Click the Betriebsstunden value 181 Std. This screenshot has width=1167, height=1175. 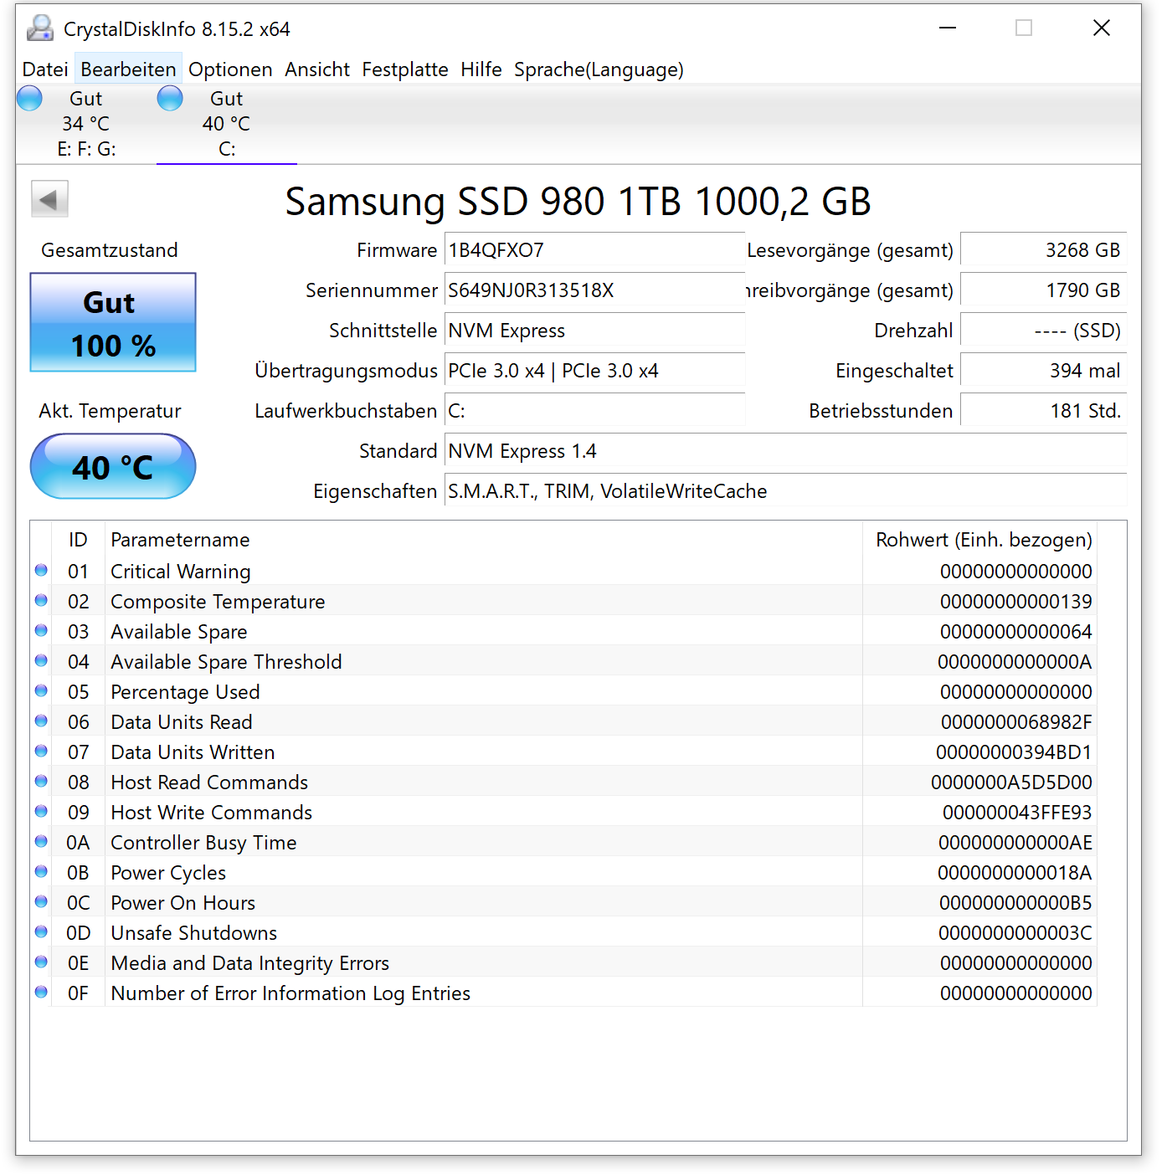(x=1043, y=411)
